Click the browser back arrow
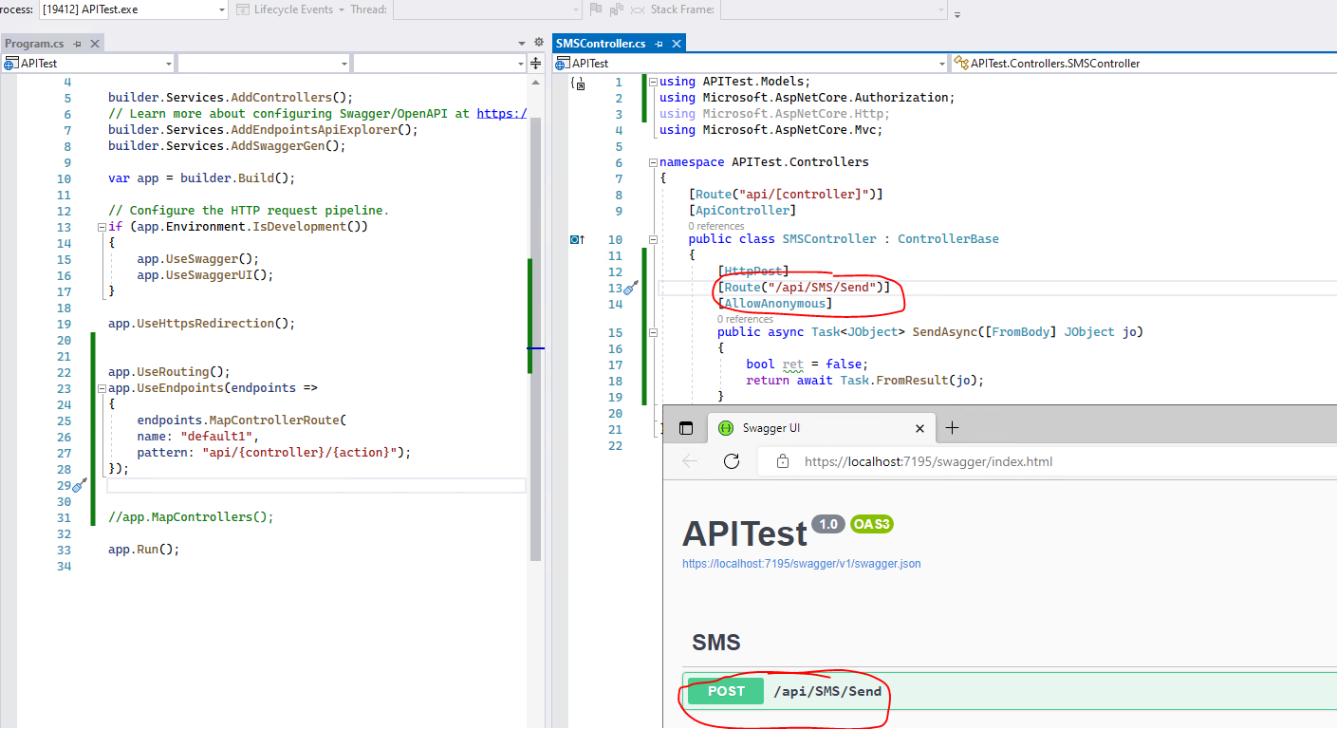The height and width of the screenshot is (729, 1337). tap(690, 461)
